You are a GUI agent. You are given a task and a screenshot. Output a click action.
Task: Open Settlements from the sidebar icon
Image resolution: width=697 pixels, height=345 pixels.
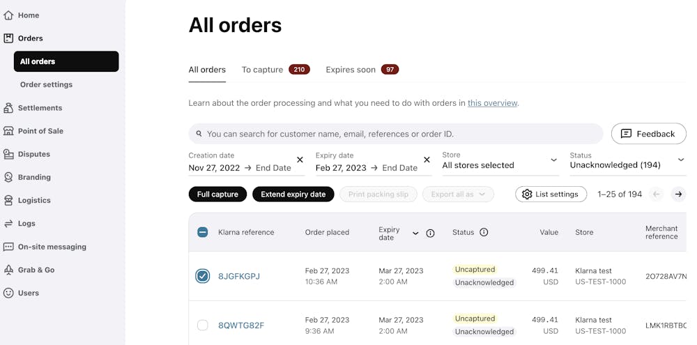pyautogui.click(x=8, y=107)
